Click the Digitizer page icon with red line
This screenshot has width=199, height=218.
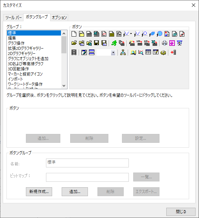(182, 34)
